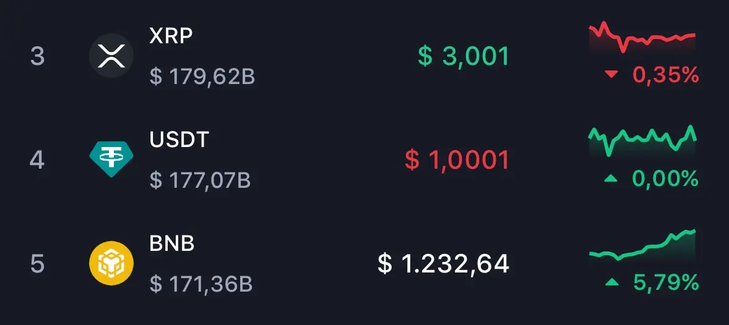The image size is (729, 325).
Task: Select the USDT coin name
Action: [x=178, y=140]
